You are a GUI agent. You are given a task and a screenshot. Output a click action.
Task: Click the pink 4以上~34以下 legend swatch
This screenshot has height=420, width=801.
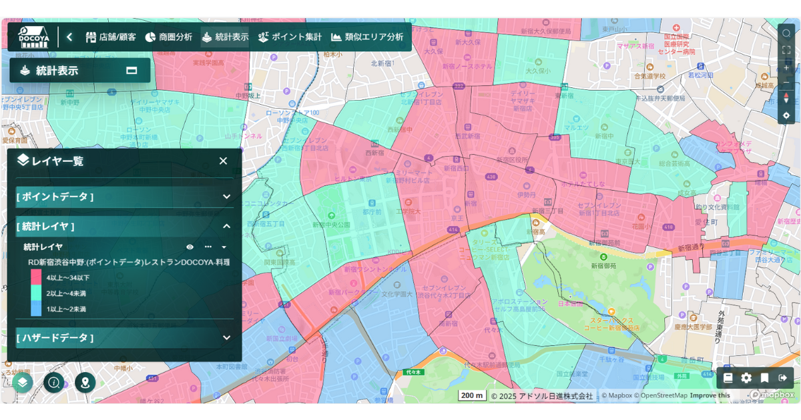point(36,277)
